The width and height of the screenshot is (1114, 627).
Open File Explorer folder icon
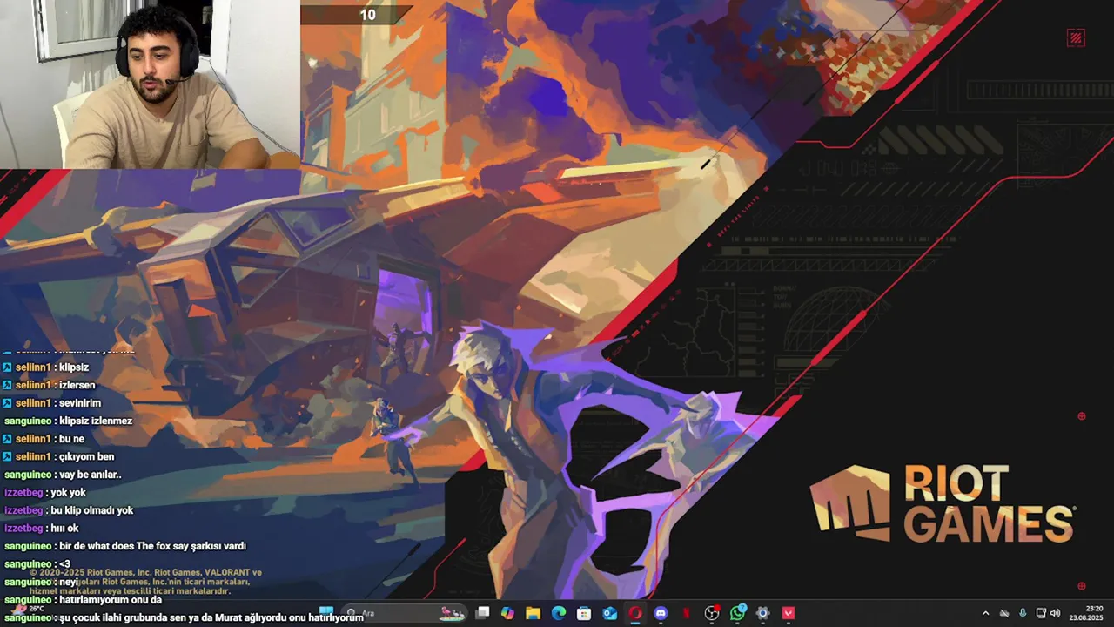533,613
